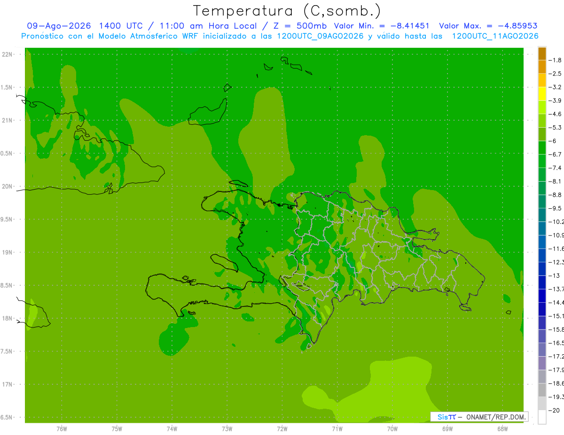
Task: Pick the blue swatch between -13 and -13.7
Action: pyautogui.click(x=542, y=282)
